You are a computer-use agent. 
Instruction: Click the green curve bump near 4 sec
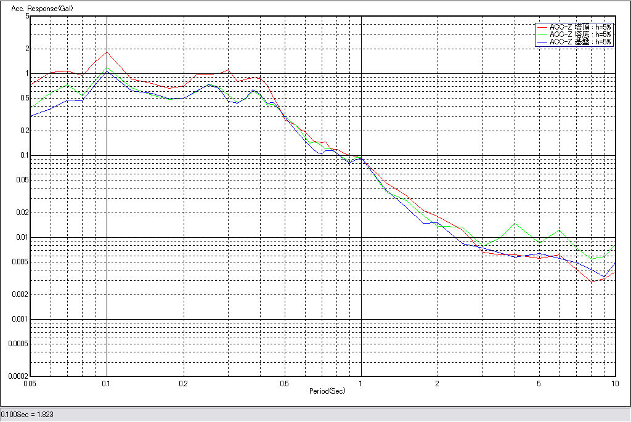click(516, 223)
